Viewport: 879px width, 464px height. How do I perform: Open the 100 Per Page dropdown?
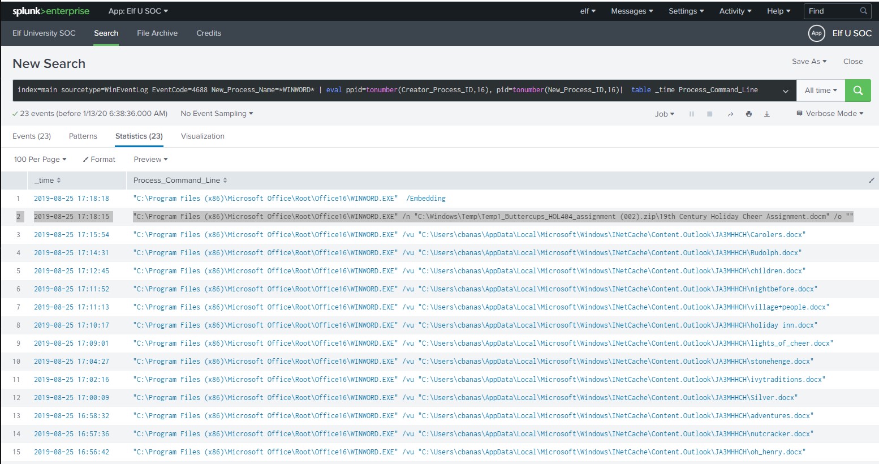(40, 160)
